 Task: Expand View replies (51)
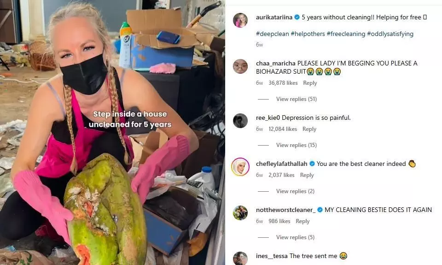click(296, 99)
